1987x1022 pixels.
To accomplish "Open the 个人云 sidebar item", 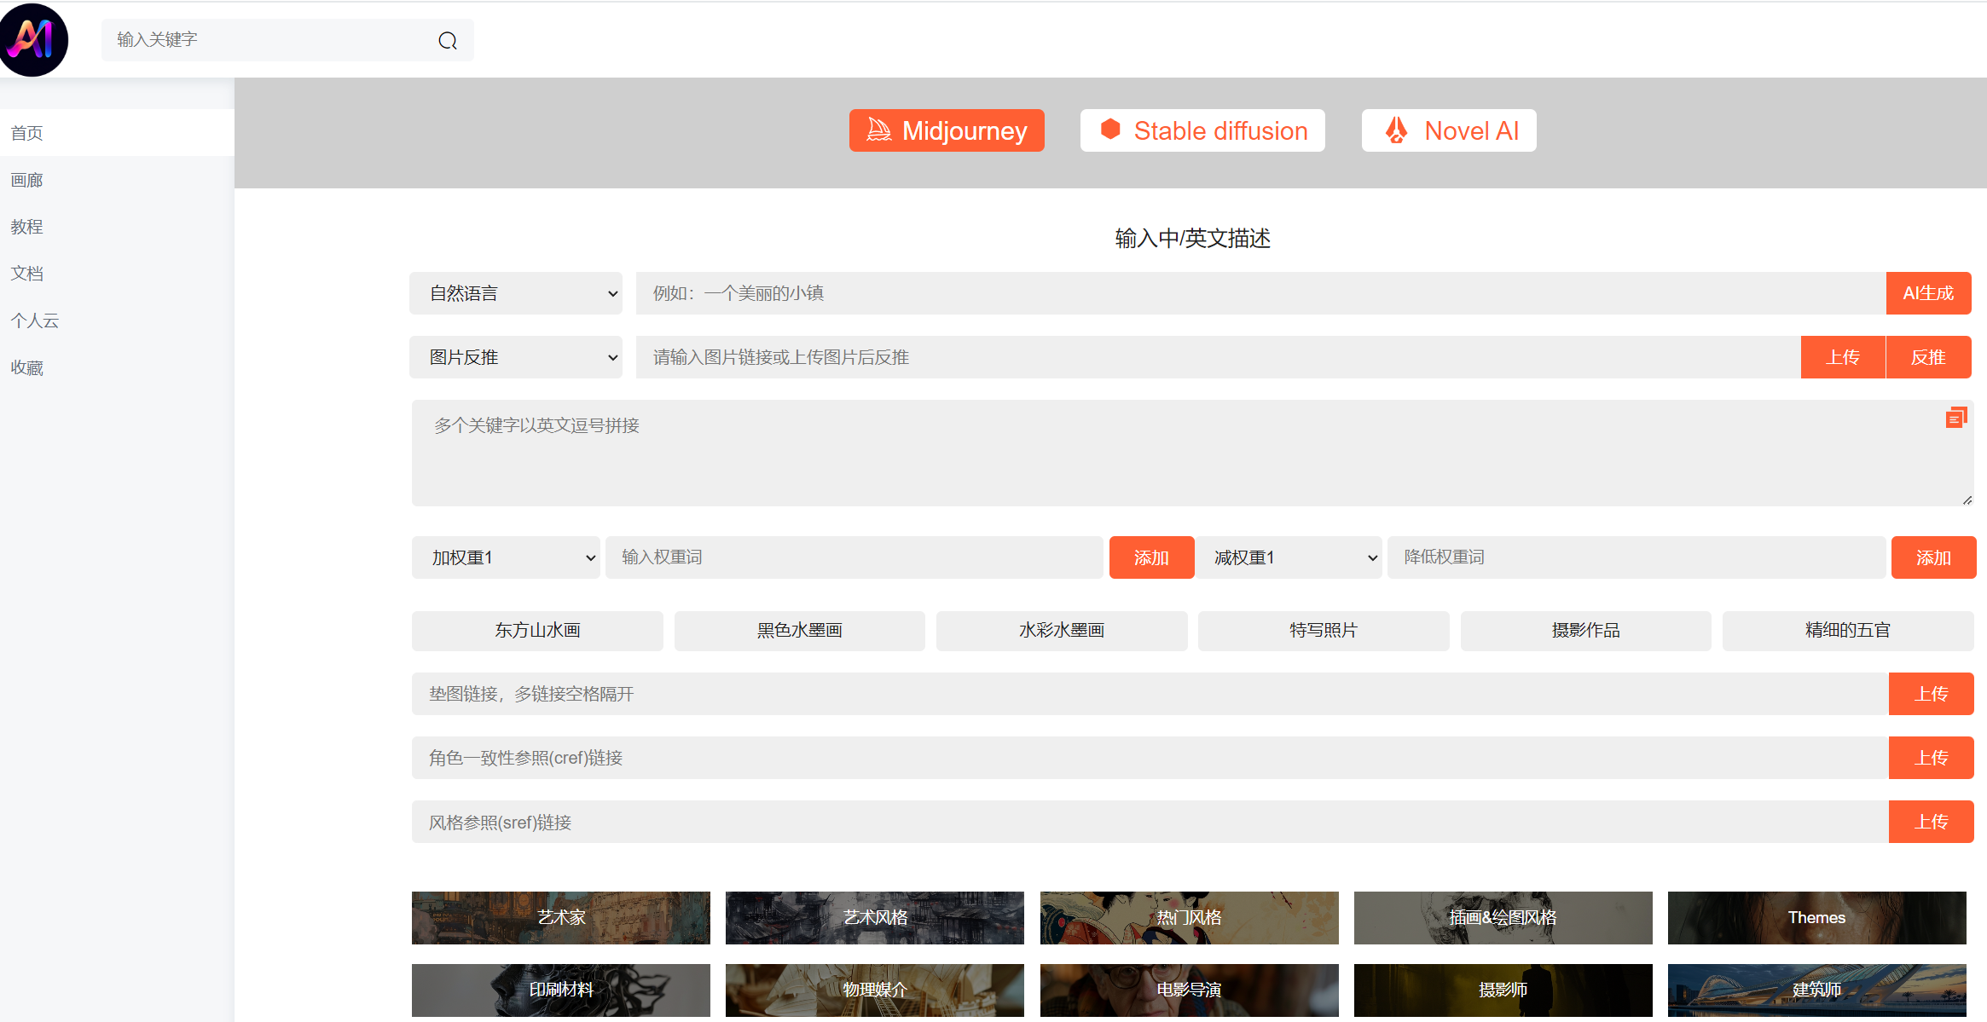I will (x=117, y=320).
